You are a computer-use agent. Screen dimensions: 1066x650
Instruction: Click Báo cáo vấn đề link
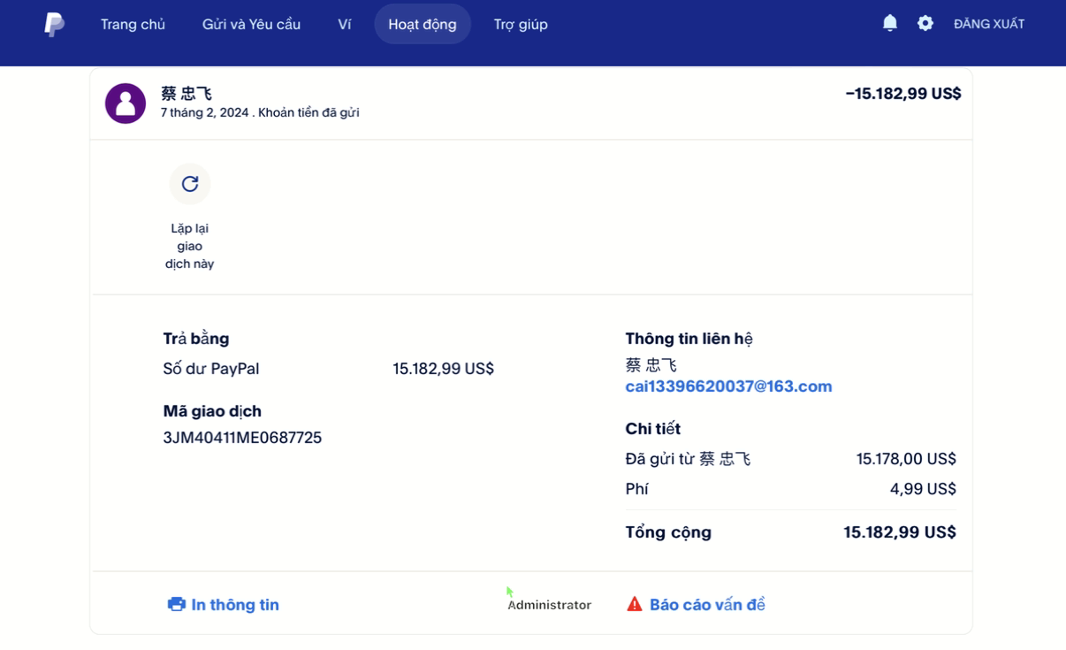(x=707, y=605)
